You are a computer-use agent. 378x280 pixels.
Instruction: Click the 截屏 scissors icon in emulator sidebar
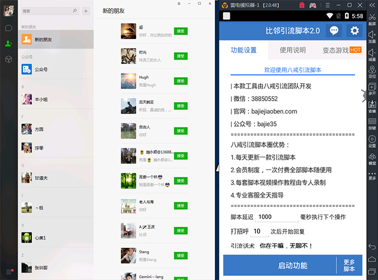click(x=372, y=19)
